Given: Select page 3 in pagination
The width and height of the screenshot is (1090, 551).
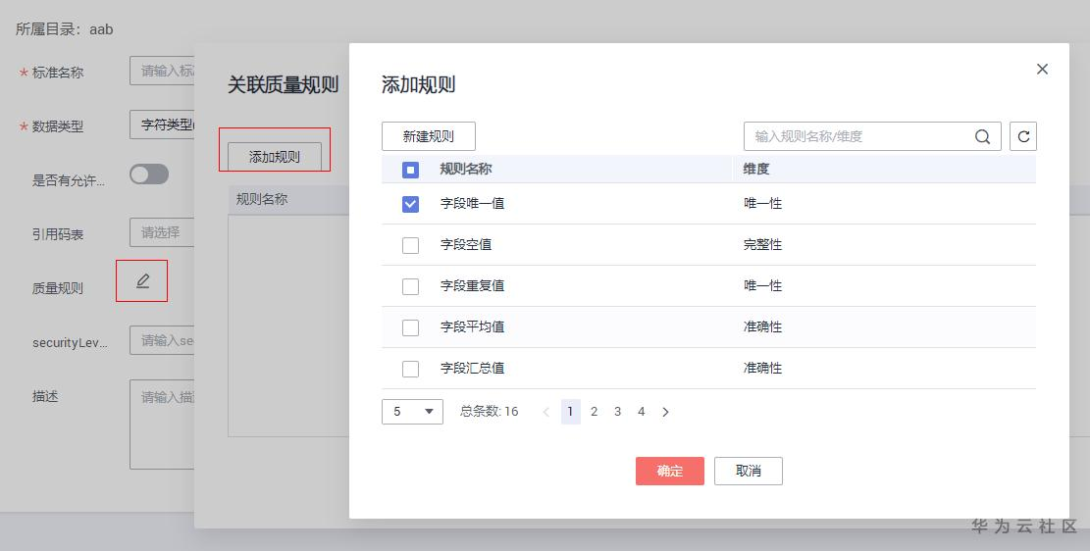Looking at the screenshot, I should 617,412.
